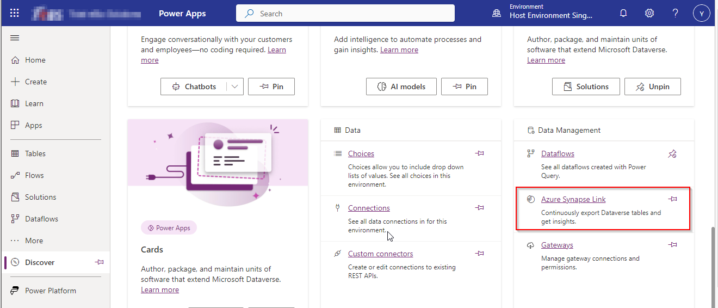Open the user account avatar
718x308 pixels.
pyautogui.click(x=702, y=14)
